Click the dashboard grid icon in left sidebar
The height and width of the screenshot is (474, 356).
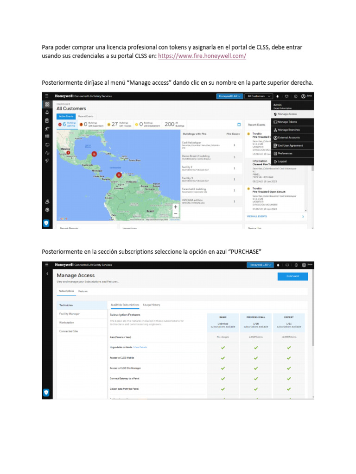point(47,105)
